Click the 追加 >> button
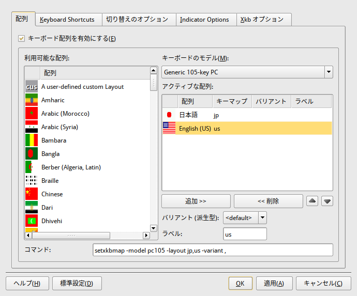The image size is (357, 296). tap(196, 201)
